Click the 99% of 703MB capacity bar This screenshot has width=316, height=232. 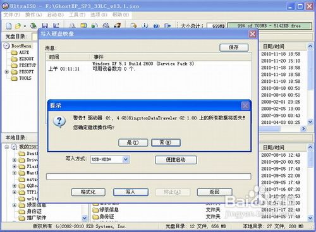[x=269, y=26]
